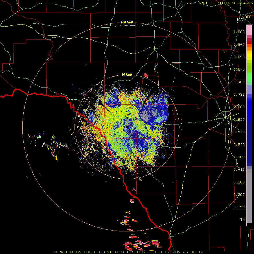Click the CORRELATION COEFFICIENT (CC) caption text

pyautogui.click(x=89, y=252)
